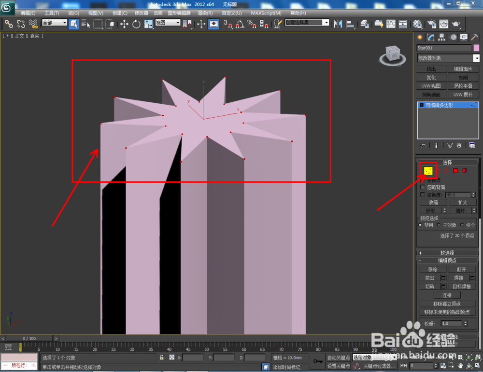
Task: Collapse the 编辑顶点 rollout
Action: [x=447, y=261]
